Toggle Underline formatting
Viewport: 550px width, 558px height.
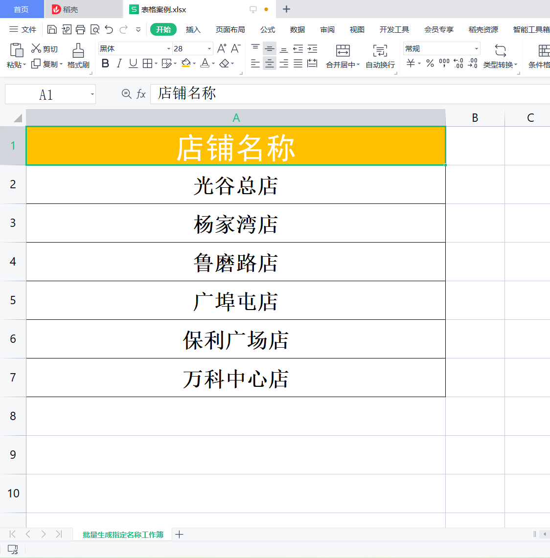[x=133, y=64]
